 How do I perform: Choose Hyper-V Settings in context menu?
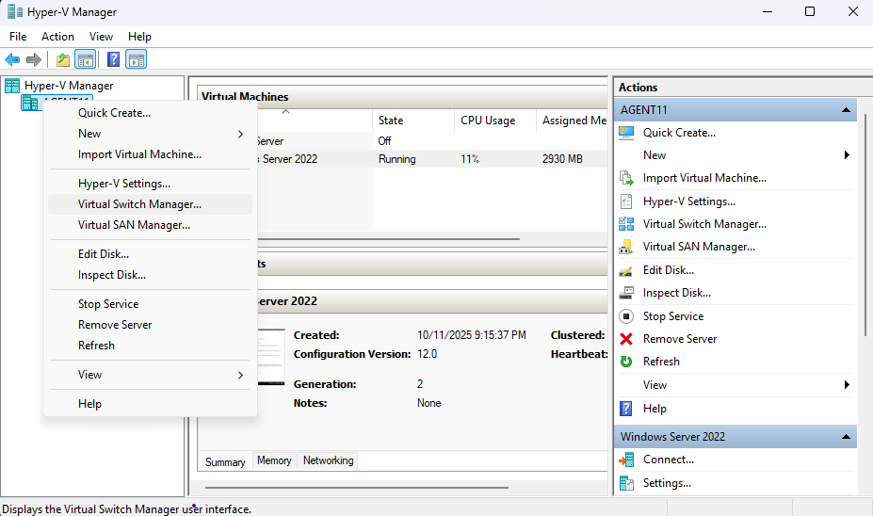[x=150, y=184]
